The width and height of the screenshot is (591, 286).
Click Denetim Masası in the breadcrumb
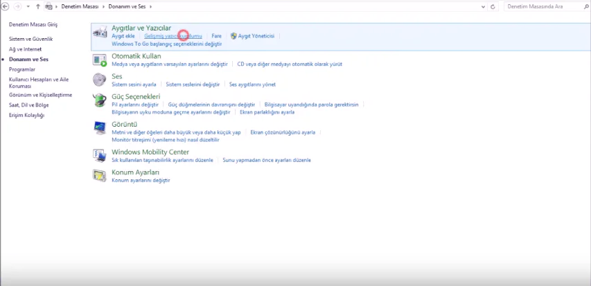coord(80,7)
